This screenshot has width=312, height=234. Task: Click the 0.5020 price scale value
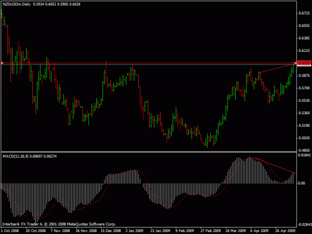304,138
